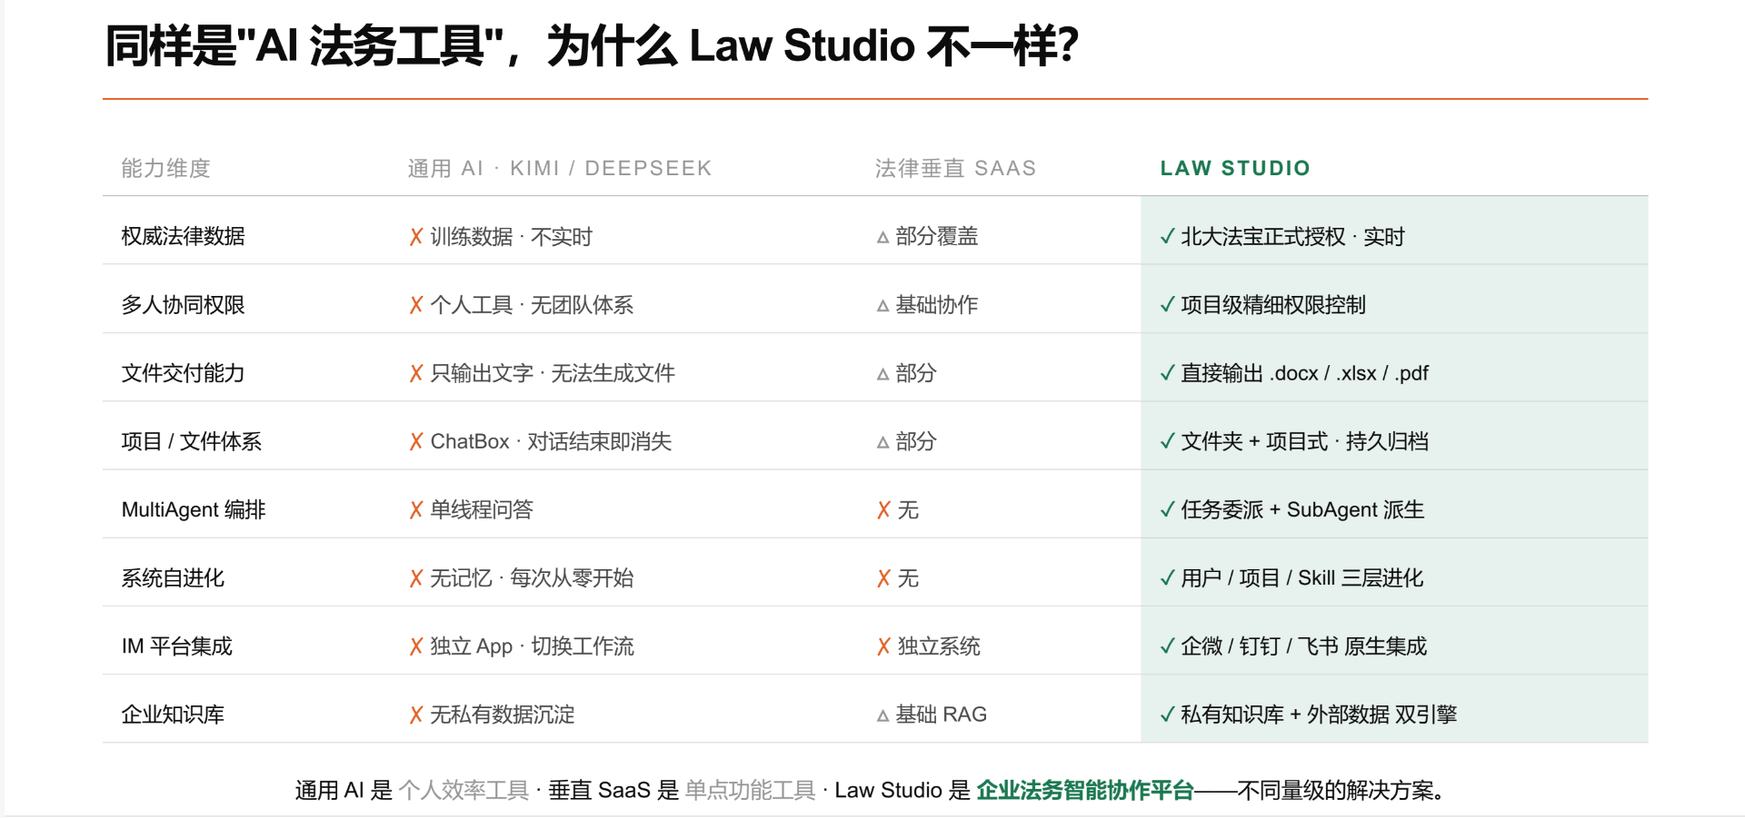Image resolution: width=1745 pixels, height=818 pixels.
Task: Click the triangle icon beside 基础 RAG
Action: point(882,716)
